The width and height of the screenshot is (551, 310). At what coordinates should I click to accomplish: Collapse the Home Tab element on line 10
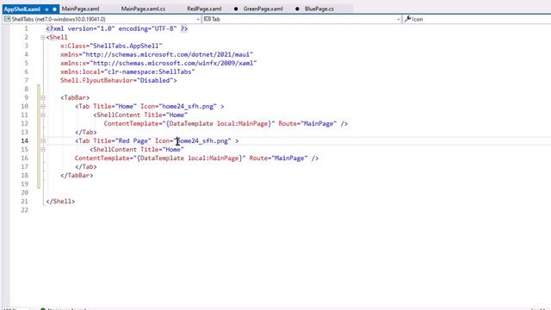pyautogui.click(x=43, y=106)
